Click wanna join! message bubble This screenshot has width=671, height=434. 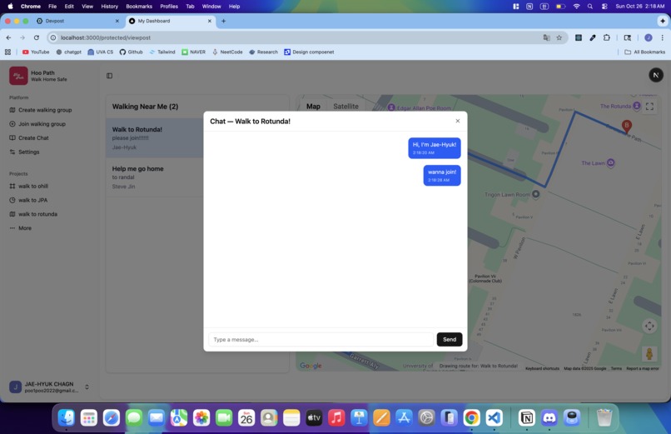442,176
